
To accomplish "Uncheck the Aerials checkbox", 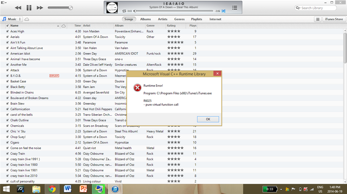I will tap(7, 37).
